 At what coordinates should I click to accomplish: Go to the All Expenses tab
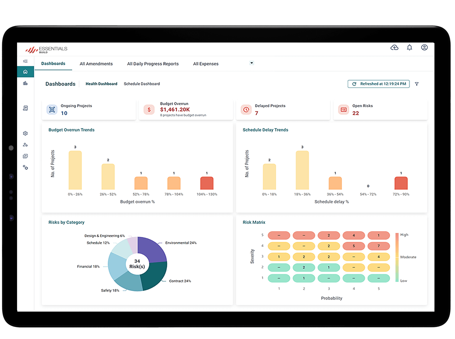coord(205,64)
